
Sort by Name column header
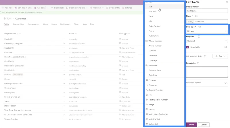click(x=73, y=34)
